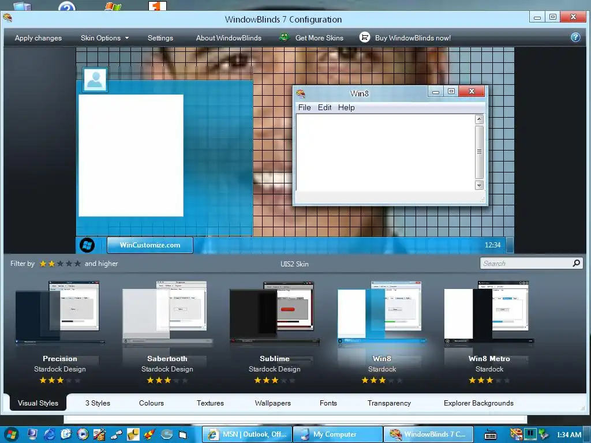Click the WindowBlinds title bar app icon

[7, 18]
